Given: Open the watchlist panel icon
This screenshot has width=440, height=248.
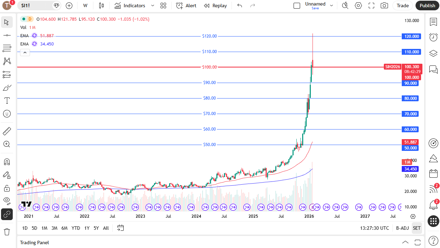Looking at the screenshot, I should click(x=433, y=22).
